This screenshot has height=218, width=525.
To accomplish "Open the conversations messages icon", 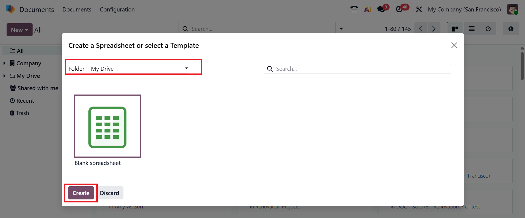I will pos(381,9).
